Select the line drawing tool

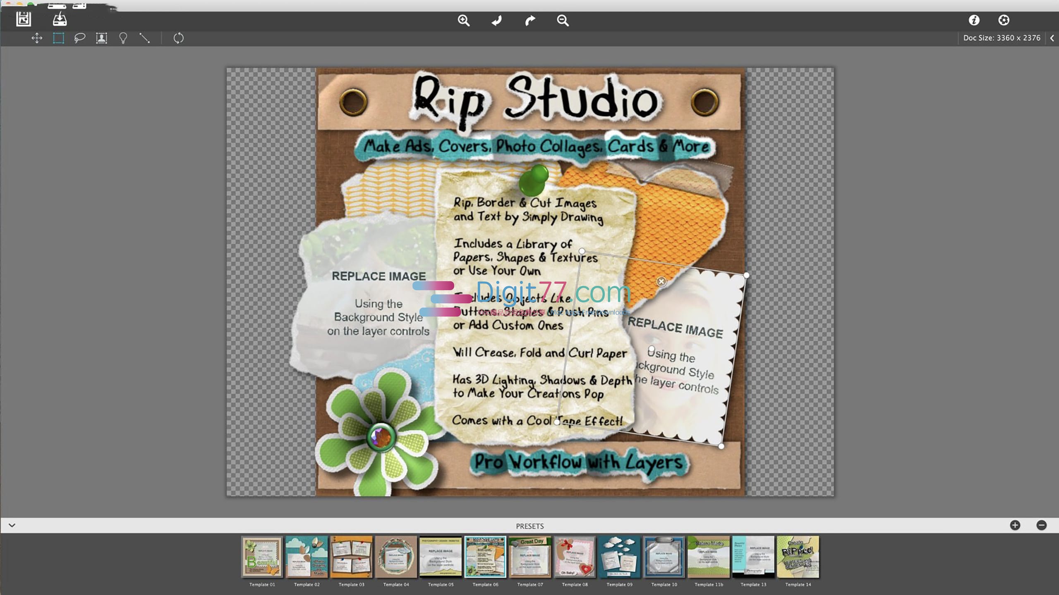[x=145, y=38]
